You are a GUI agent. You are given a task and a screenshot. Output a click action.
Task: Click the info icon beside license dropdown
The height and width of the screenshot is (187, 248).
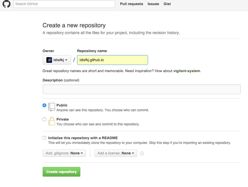142,153
